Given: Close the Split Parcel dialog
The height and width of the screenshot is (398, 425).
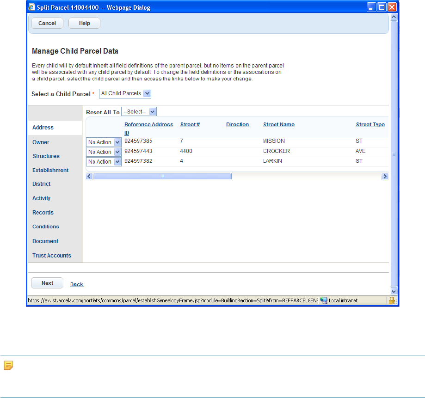Looking at the screenshot, I should click(x=392, y=7).
